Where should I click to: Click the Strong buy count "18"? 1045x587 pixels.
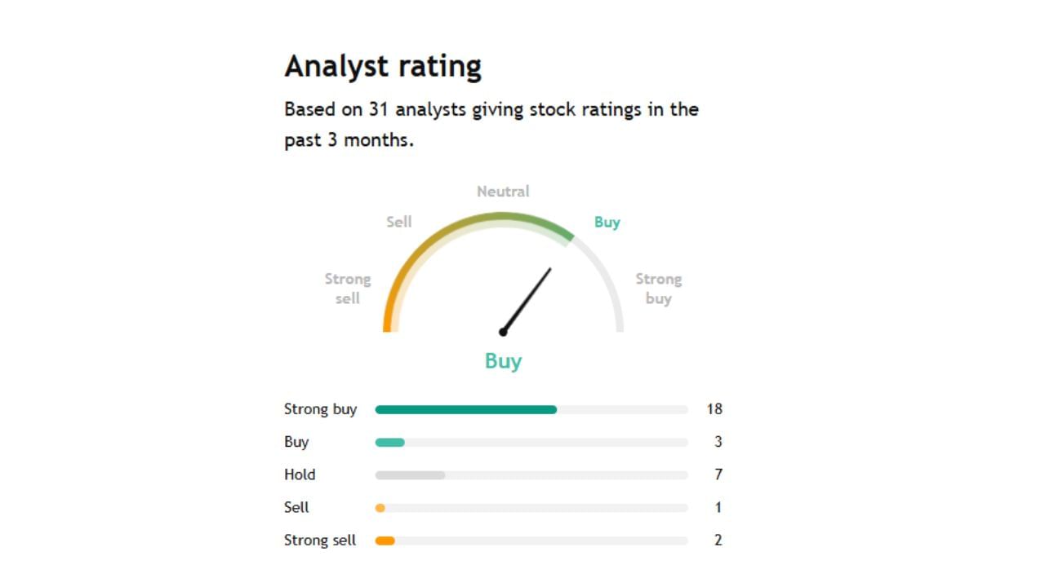pyautogui.click(x=714, y=409)
